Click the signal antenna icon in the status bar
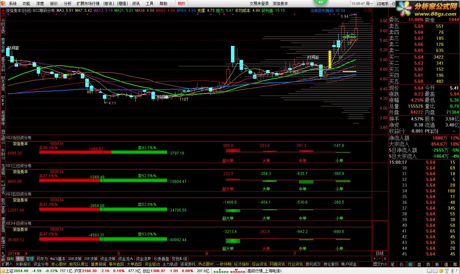 point(447,271)
